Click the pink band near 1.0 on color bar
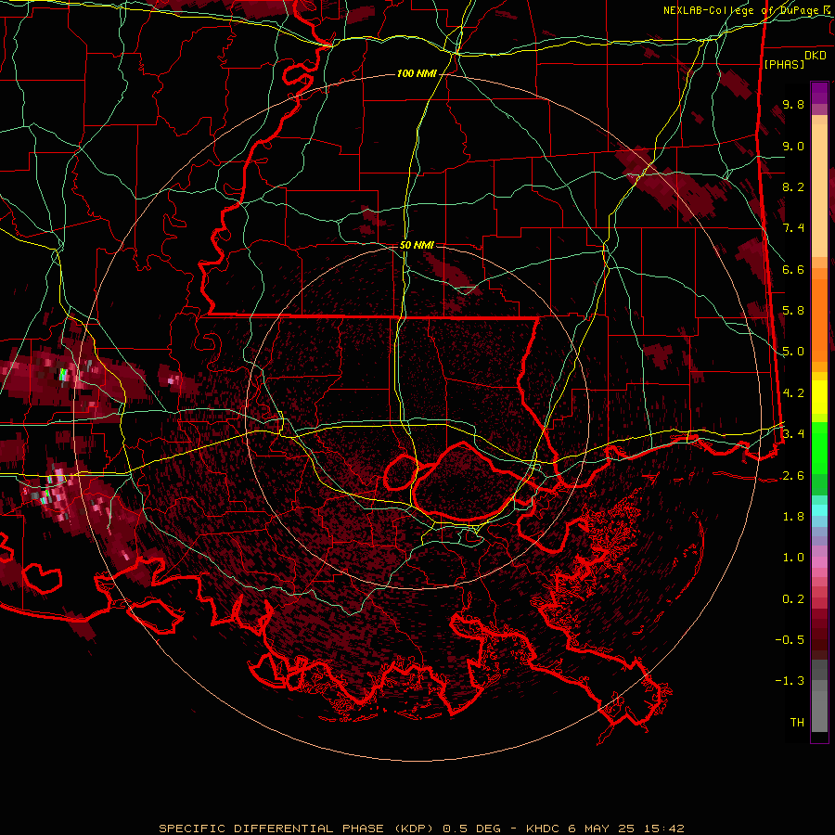 coord(819,562)
